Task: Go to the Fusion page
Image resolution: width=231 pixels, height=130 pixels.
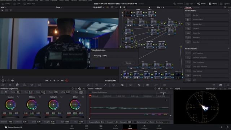Action: [x=115, y=127]
